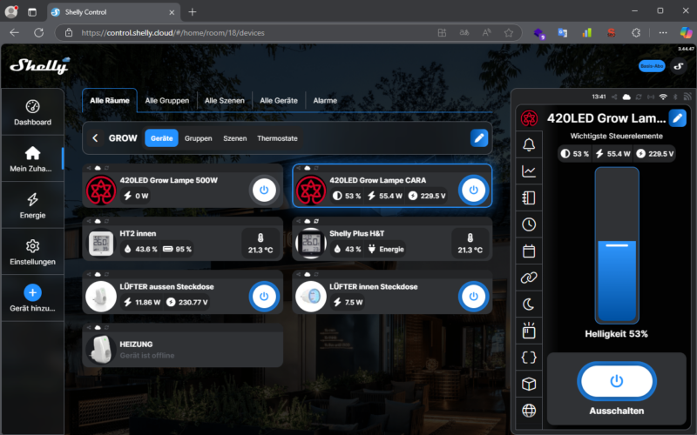The height and width of the screenshot is (435, 697).
Task: Toggle power of LÜFTER innen Steckdose
Action: [472, 296]
